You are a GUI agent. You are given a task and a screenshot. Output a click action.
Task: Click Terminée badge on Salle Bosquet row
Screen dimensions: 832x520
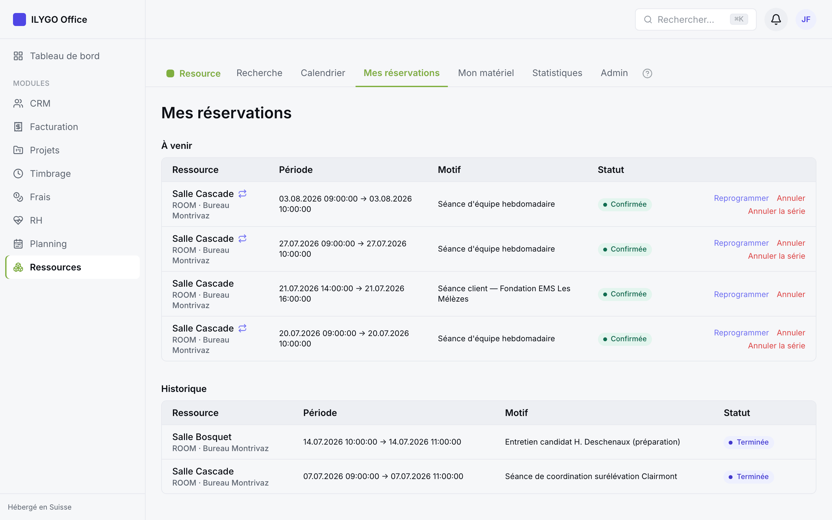pos(748,443)
